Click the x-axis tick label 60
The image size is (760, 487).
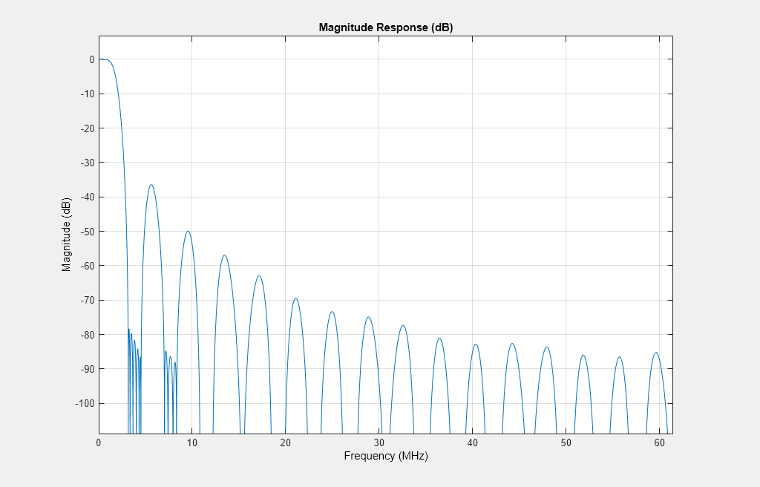(x=659, y=443)
